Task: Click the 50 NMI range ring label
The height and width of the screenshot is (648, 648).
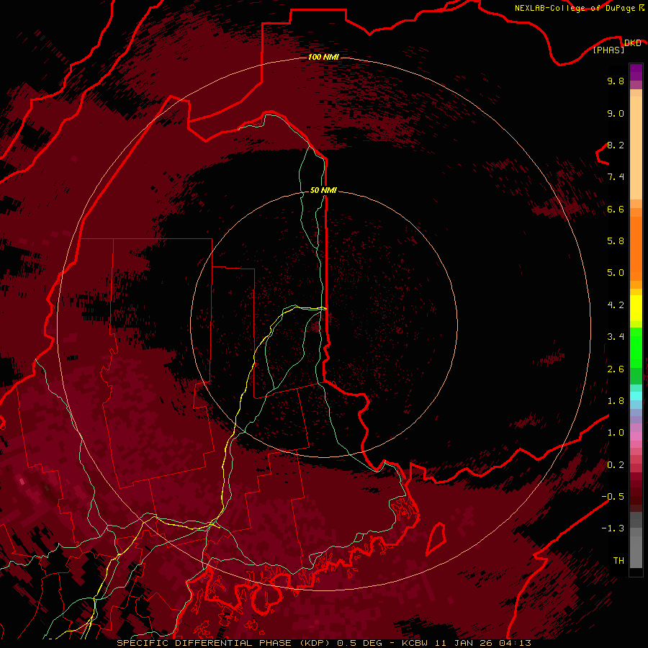Action: coord(323,190)
